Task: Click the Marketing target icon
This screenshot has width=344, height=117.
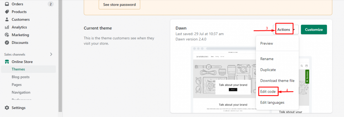Action: [7, 35]
